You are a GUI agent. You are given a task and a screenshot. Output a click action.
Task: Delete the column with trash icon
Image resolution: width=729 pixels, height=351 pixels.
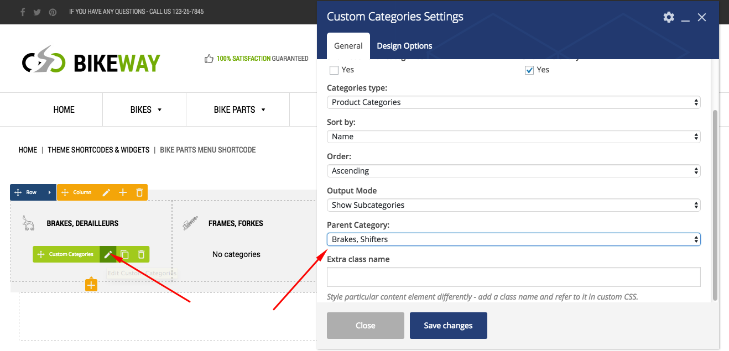pyautogui.click(x=139, y=192)
